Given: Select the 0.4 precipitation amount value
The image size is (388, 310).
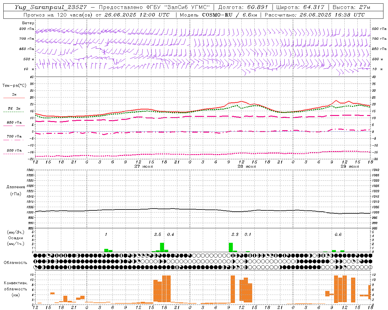Looking at the screenshot, I should tap(171, 235).
